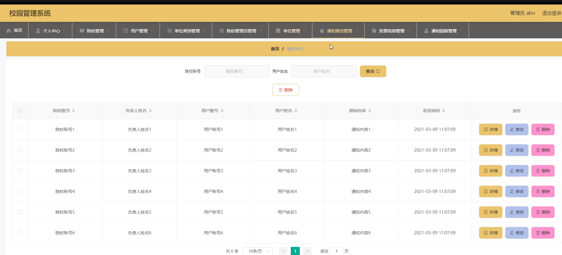Click the next page arrow
Image resolution: width=562 pixels, height=255 pixels.
click(x=307, y=251)
